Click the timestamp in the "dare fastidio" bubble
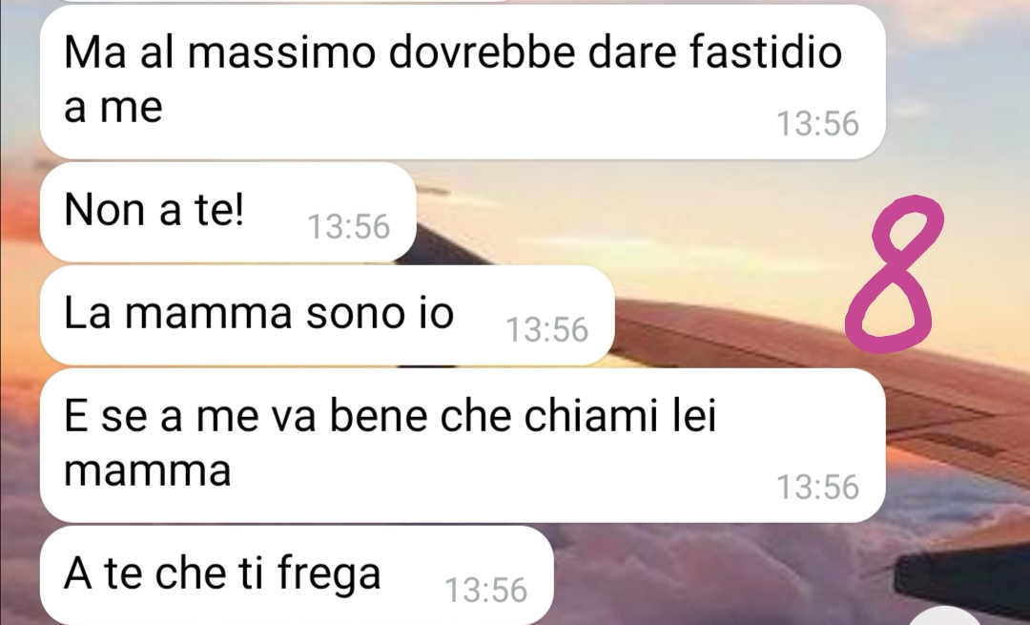1030x625 pixels. coord(818,123)
